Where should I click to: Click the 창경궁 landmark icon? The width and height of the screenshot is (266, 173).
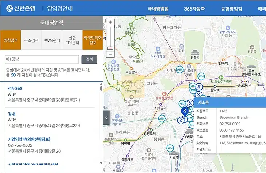[252, 47]
